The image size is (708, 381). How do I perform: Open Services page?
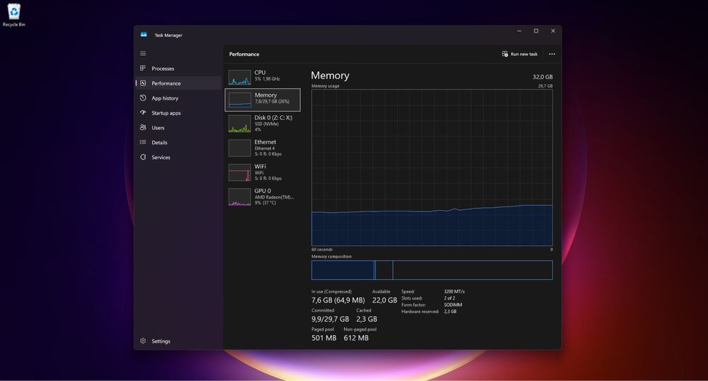coord(178,158)
